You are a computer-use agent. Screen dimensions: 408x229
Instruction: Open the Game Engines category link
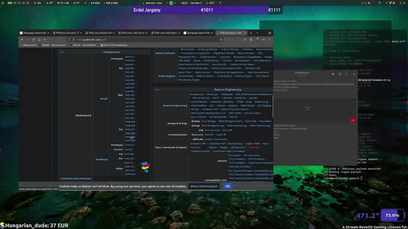point(167,76)
